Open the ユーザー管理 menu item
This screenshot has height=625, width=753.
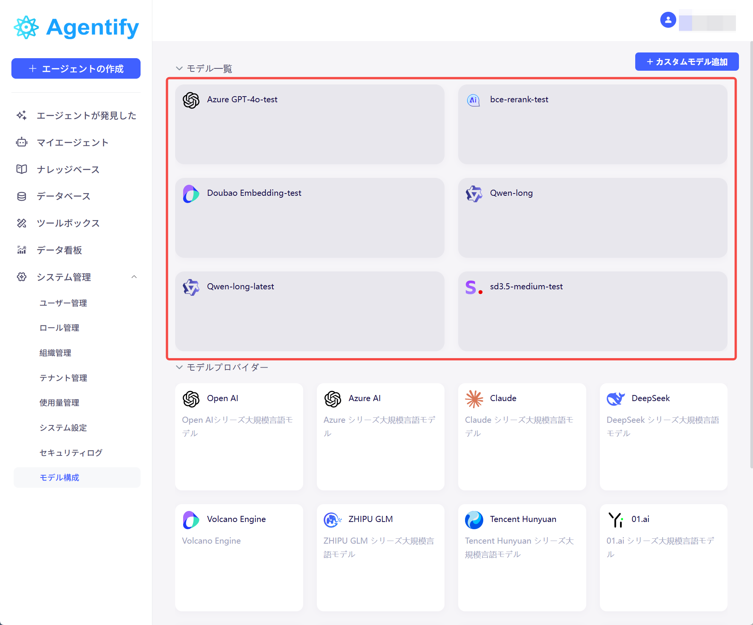(63, 303)
